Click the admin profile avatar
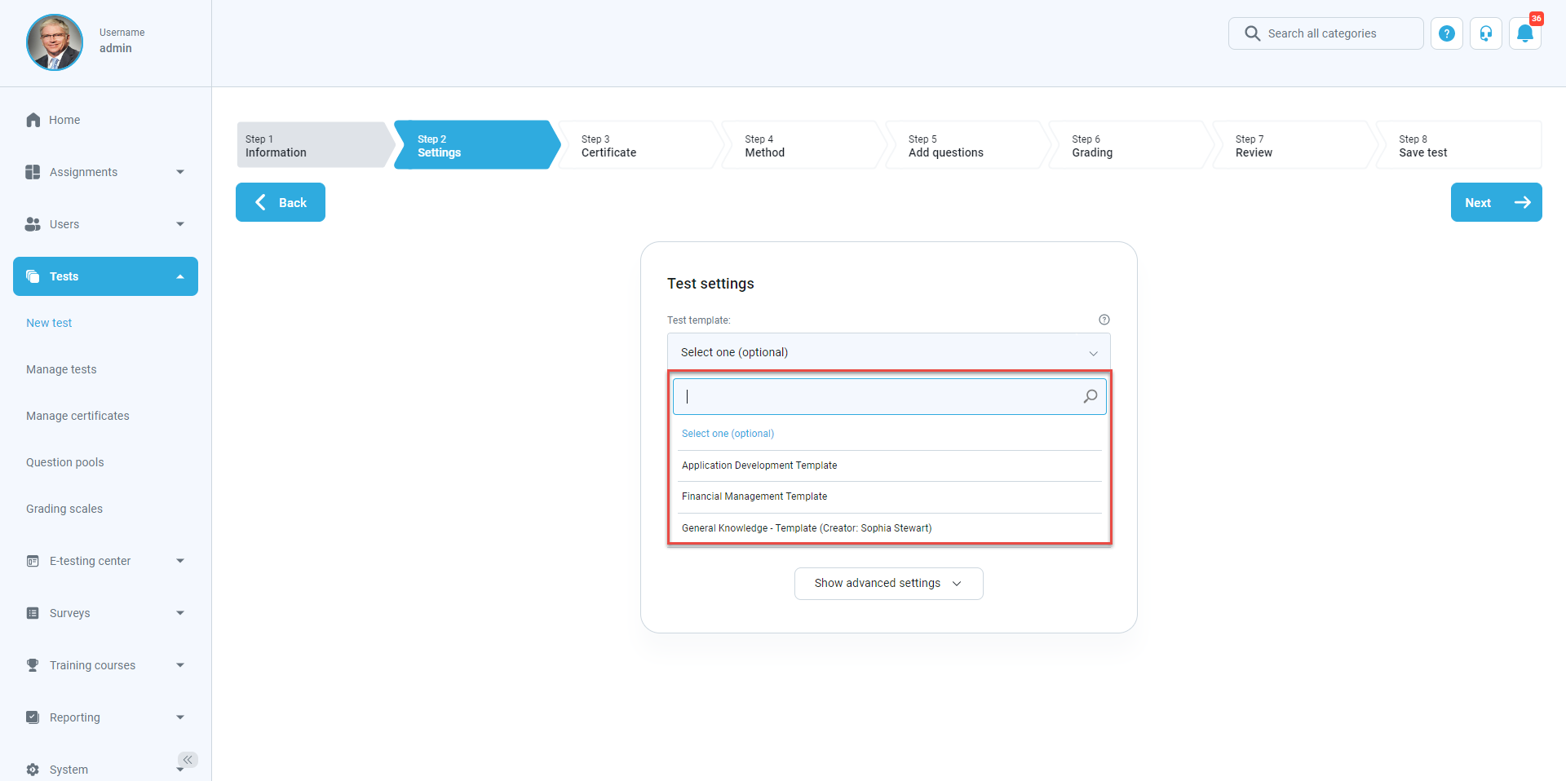The height and width of the screenshot is (781, 1566). pyautogui.click(x=55, y=42)
